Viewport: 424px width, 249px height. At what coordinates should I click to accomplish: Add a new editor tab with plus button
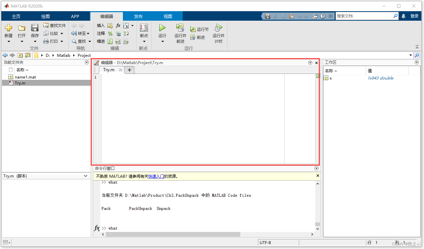click(x=130, y=70)
